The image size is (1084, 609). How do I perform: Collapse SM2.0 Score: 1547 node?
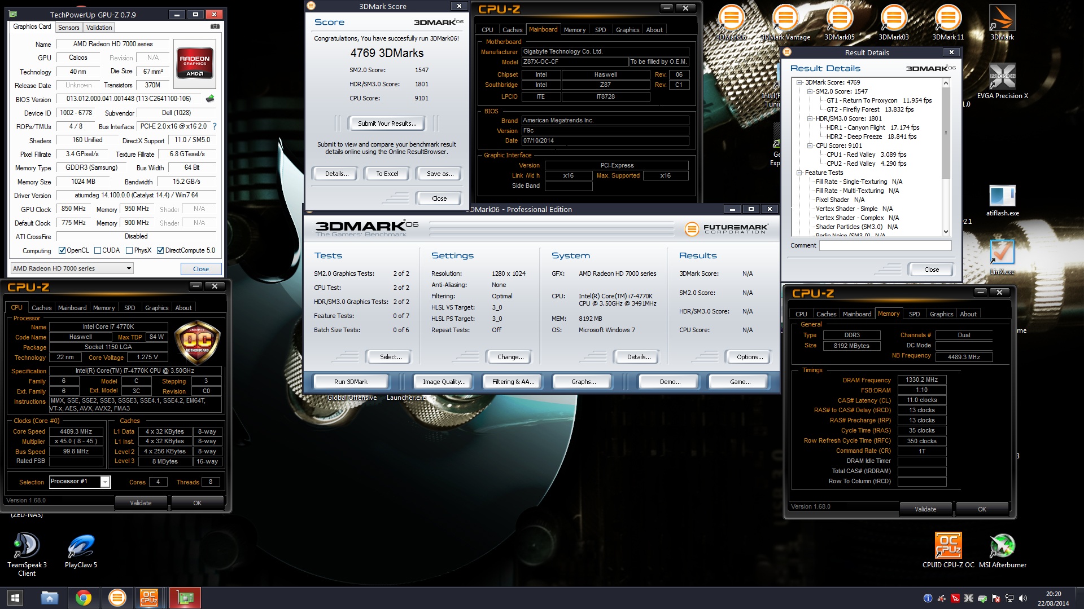click(810, 91)
